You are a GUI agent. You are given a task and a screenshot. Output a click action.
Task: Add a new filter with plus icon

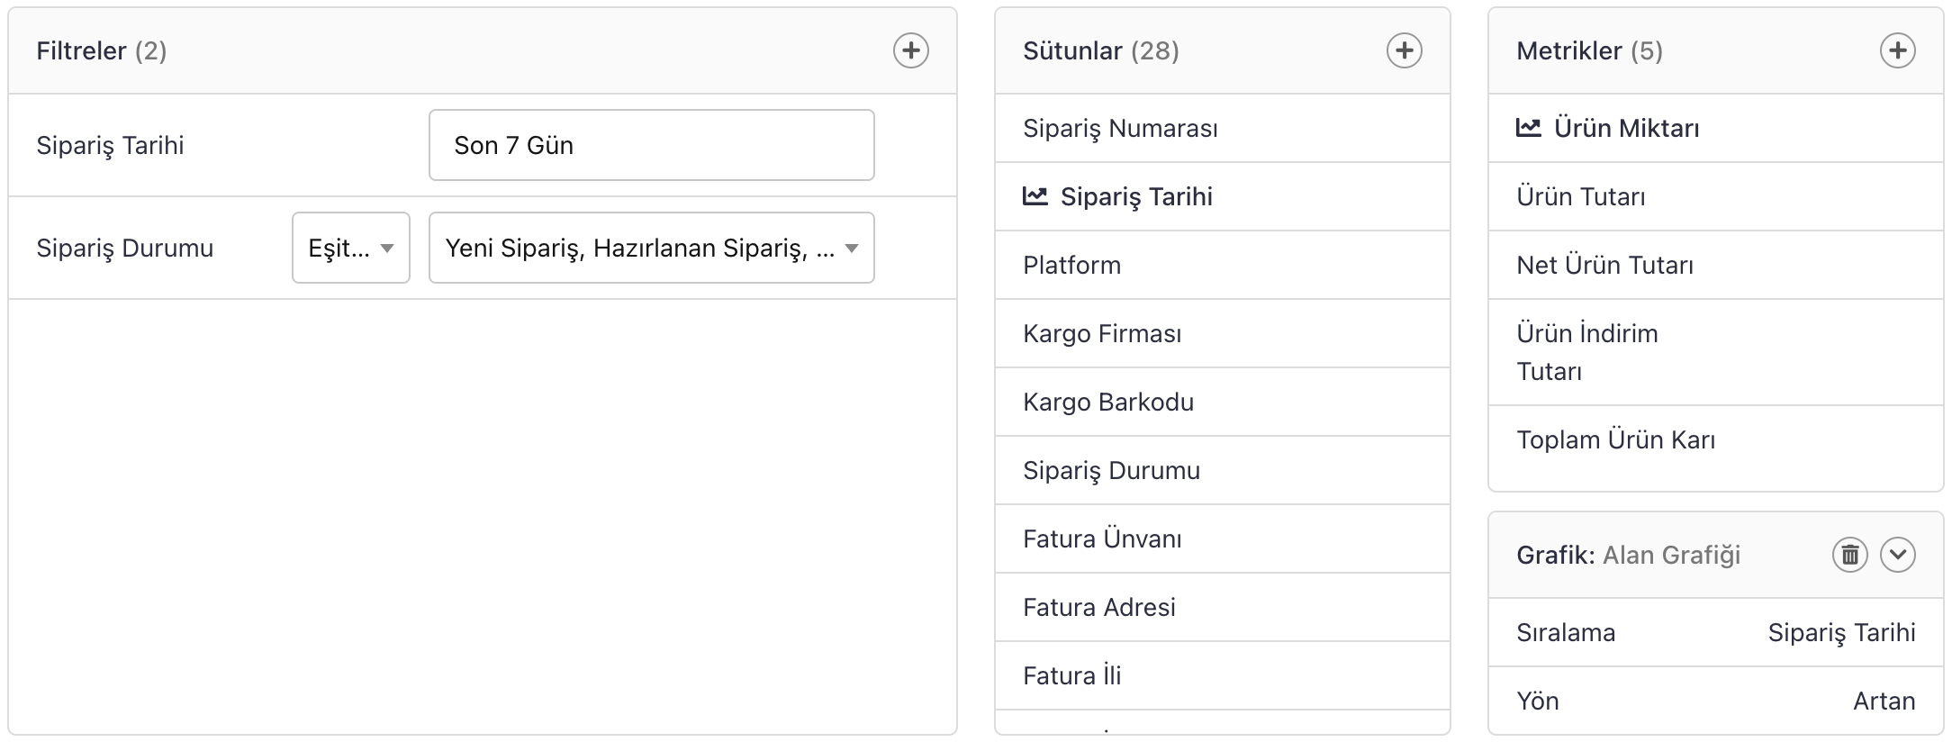tap(910, 50)
